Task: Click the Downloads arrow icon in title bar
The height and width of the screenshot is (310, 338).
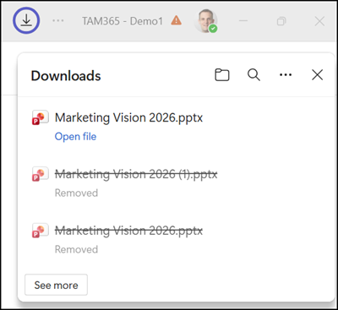Action: [x=26, y=20]
